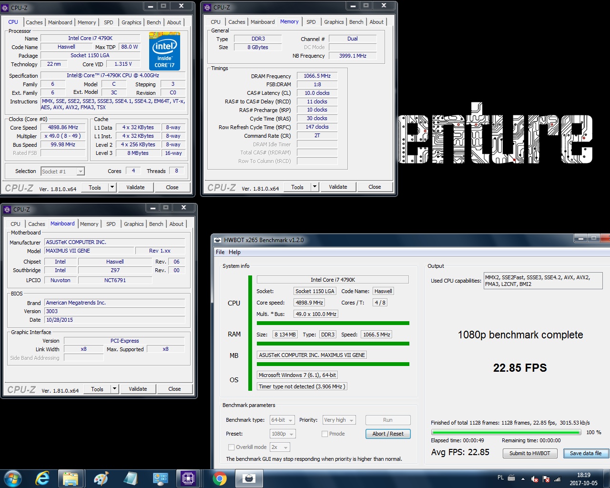This screenshot has height=488, width=610.
Task: Click the Core VID 1.315 V value
Action: (123, 64)
